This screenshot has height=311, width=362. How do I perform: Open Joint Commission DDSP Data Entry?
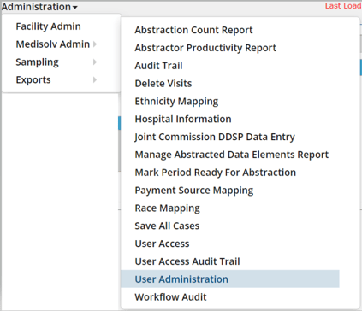tap(215, 137)
